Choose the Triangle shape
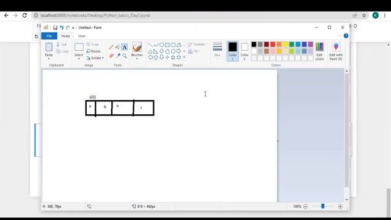This screenshot has height=220, width=391. pyautogui.click(x=150, y=51)
